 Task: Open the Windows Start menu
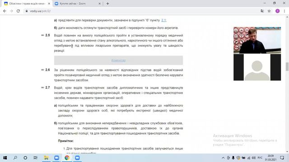tap(5, 158)
